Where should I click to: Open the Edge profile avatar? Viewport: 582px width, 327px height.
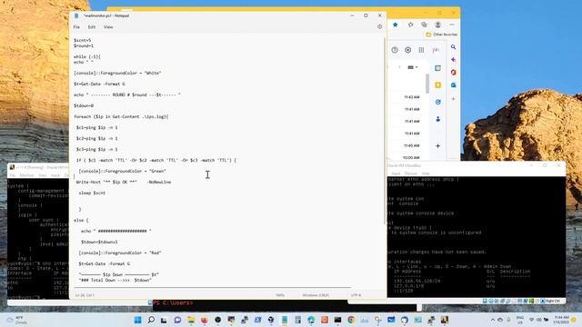tap(438, 25)
